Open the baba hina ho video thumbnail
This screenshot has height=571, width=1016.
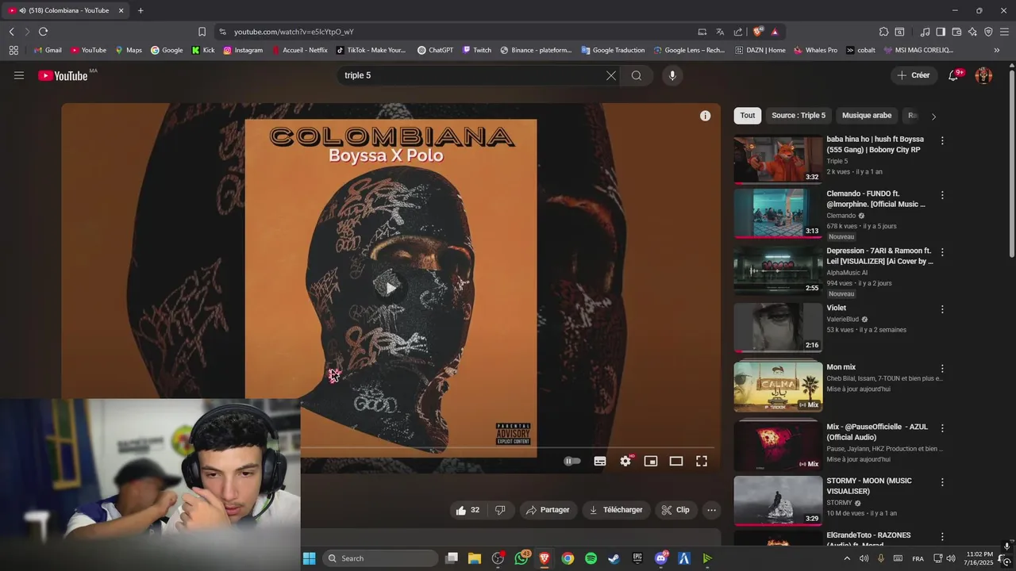click(778, 159)
